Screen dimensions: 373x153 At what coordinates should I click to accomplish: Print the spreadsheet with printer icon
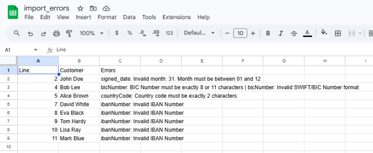point(57,33)
